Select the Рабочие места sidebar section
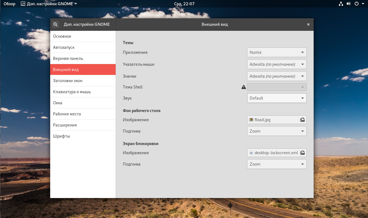 (83, 114)
